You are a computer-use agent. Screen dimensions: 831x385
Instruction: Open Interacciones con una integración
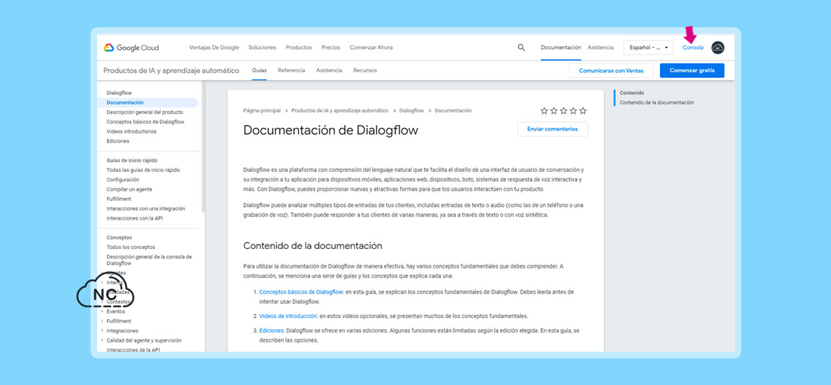pyautogui.click(x=146, y=208)
